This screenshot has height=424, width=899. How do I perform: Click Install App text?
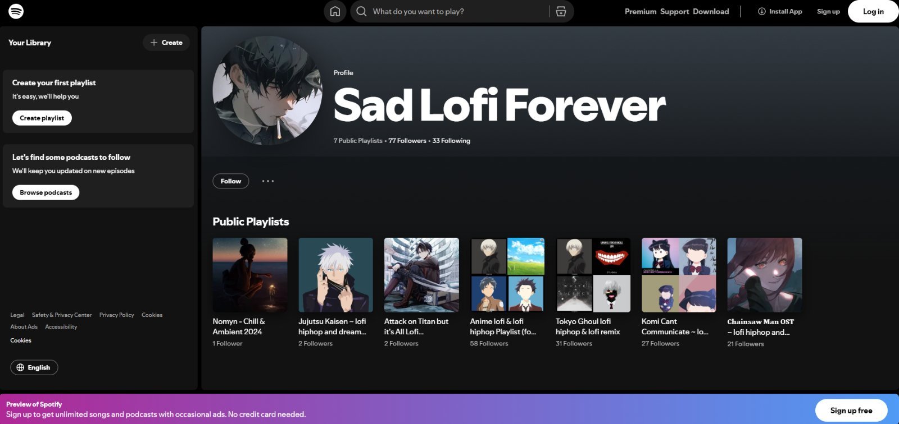pyautogui.click(x=786, y=11)
